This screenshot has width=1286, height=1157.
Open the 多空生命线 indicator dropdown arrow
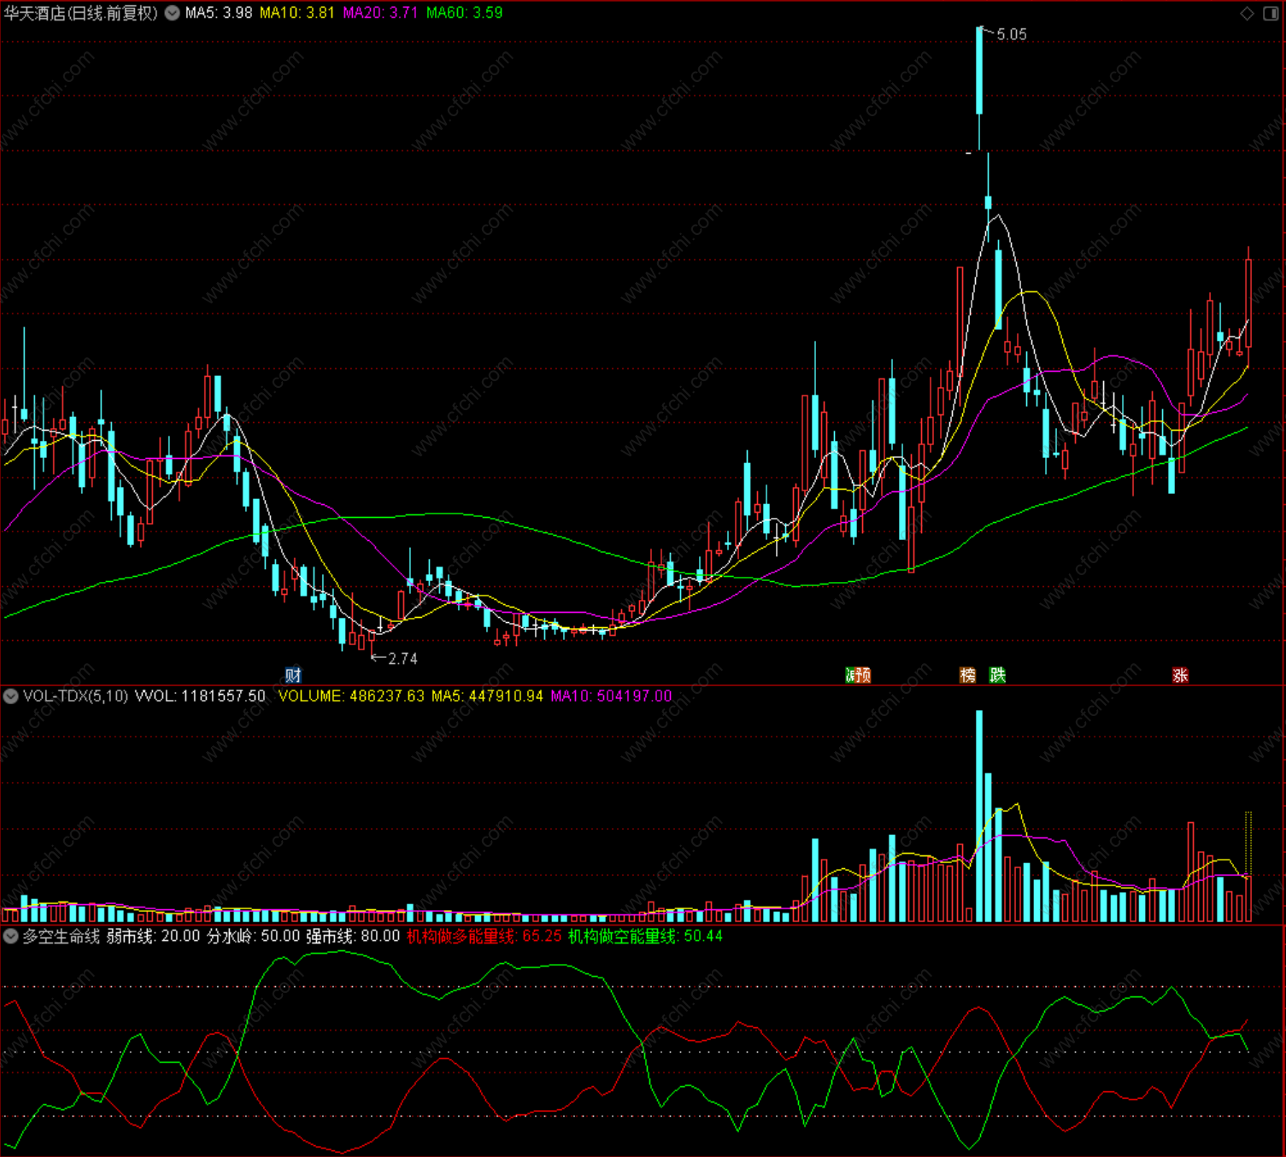(11, 936)
